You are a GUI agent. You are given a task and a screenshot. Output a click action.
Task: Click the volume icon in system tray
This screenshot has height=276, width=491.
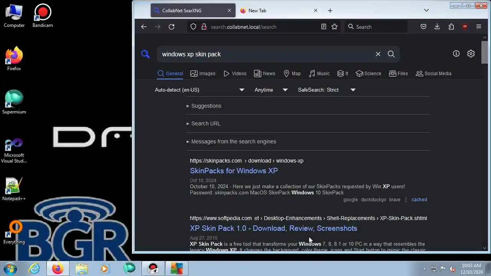point(452,269)
